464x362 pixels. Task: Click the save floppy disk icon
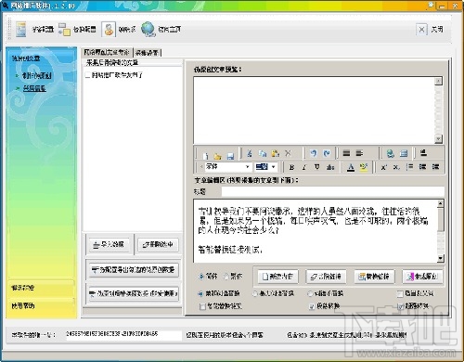tap(230, 156)
